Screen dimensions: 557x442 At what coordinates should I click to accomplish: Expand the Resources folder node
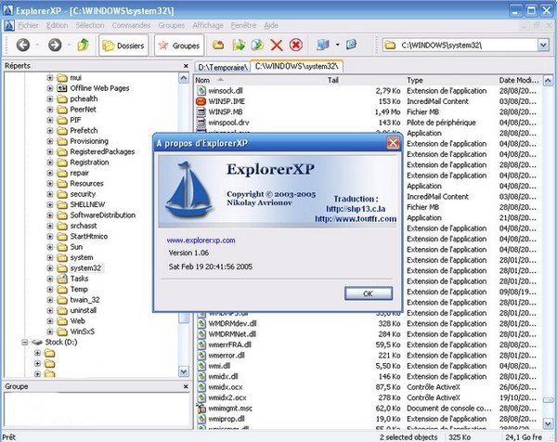click(x=50, y=184)
